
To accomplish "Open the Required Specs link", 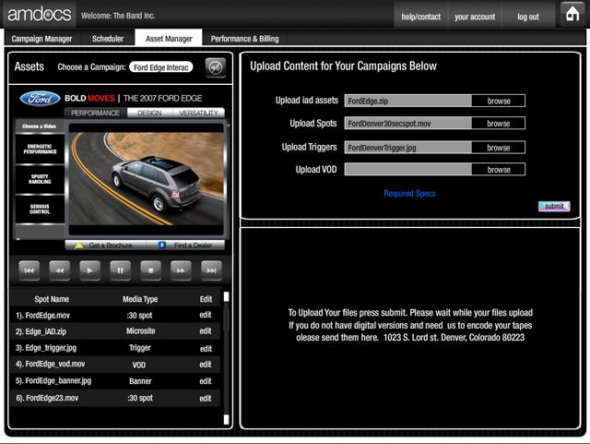I will coord(409,193).
